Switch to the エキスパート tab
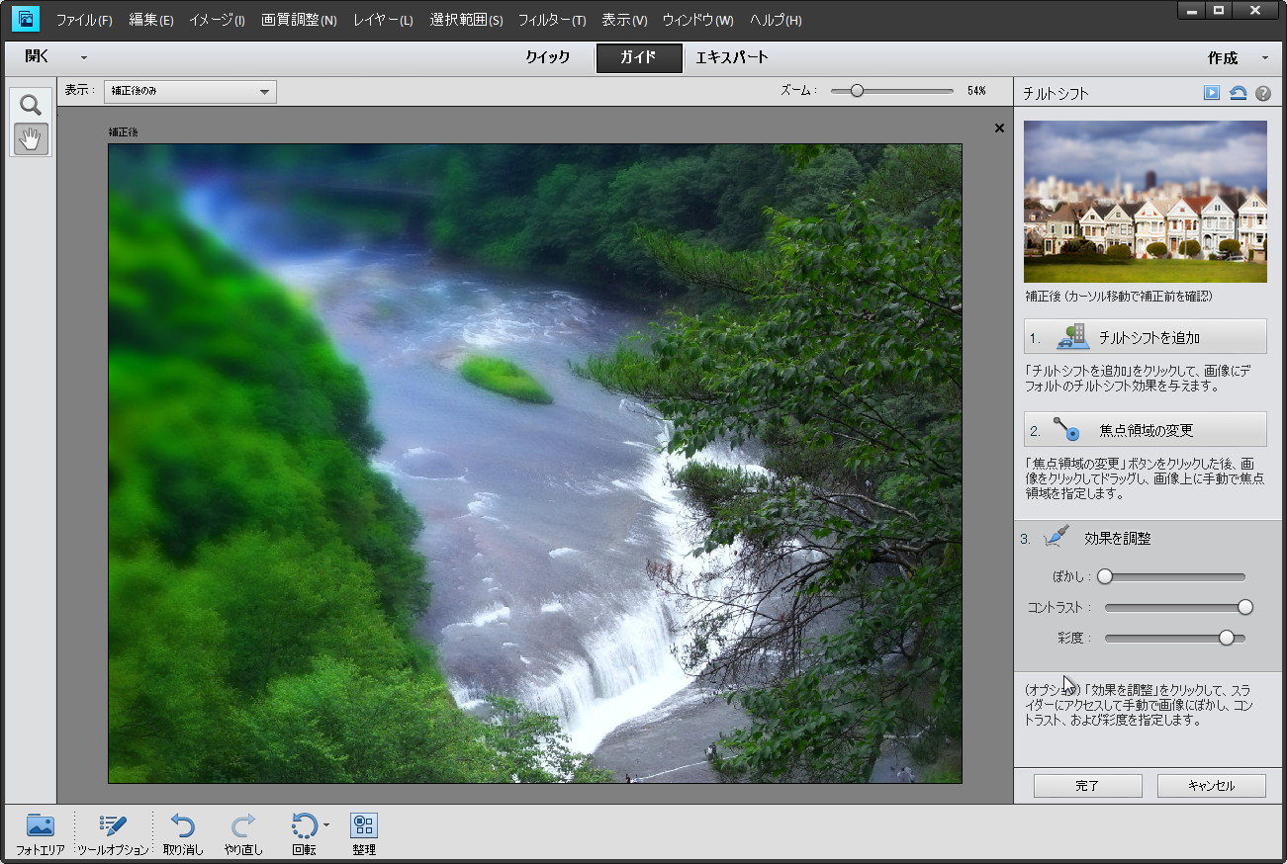 tap(732, 57)
